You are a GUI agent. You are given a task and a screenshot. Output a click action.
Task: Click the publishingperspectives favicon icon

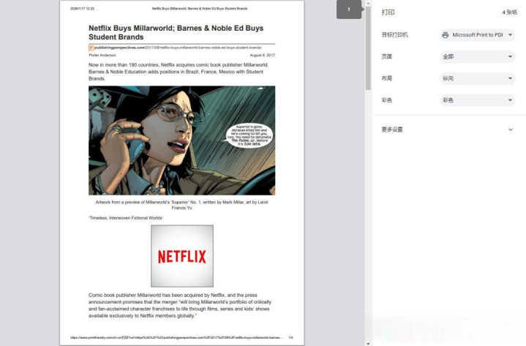point(91,48)
